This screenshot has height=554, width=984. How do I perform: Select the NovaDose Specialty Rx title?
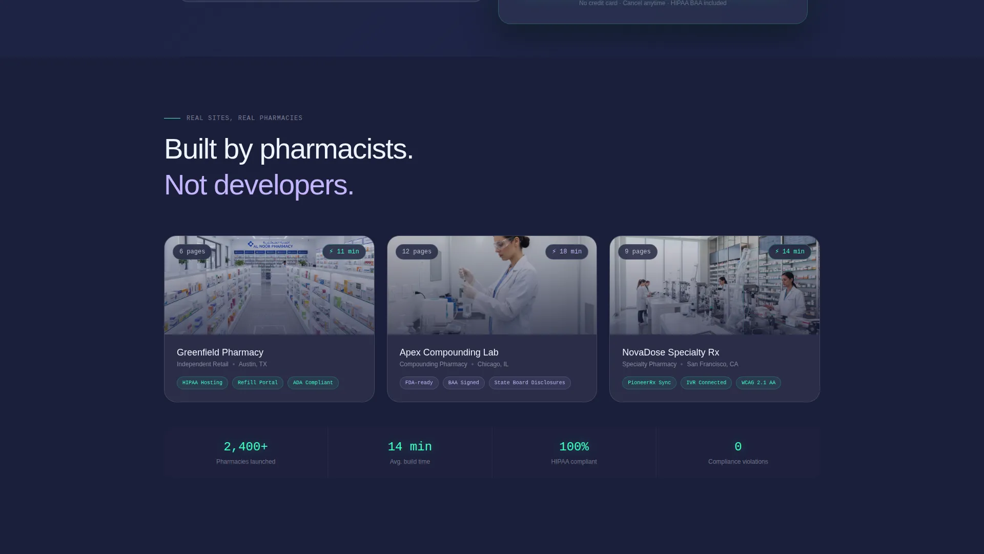[x=670, y=352]
